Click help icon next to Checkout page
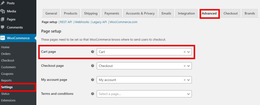 point(92,66)
